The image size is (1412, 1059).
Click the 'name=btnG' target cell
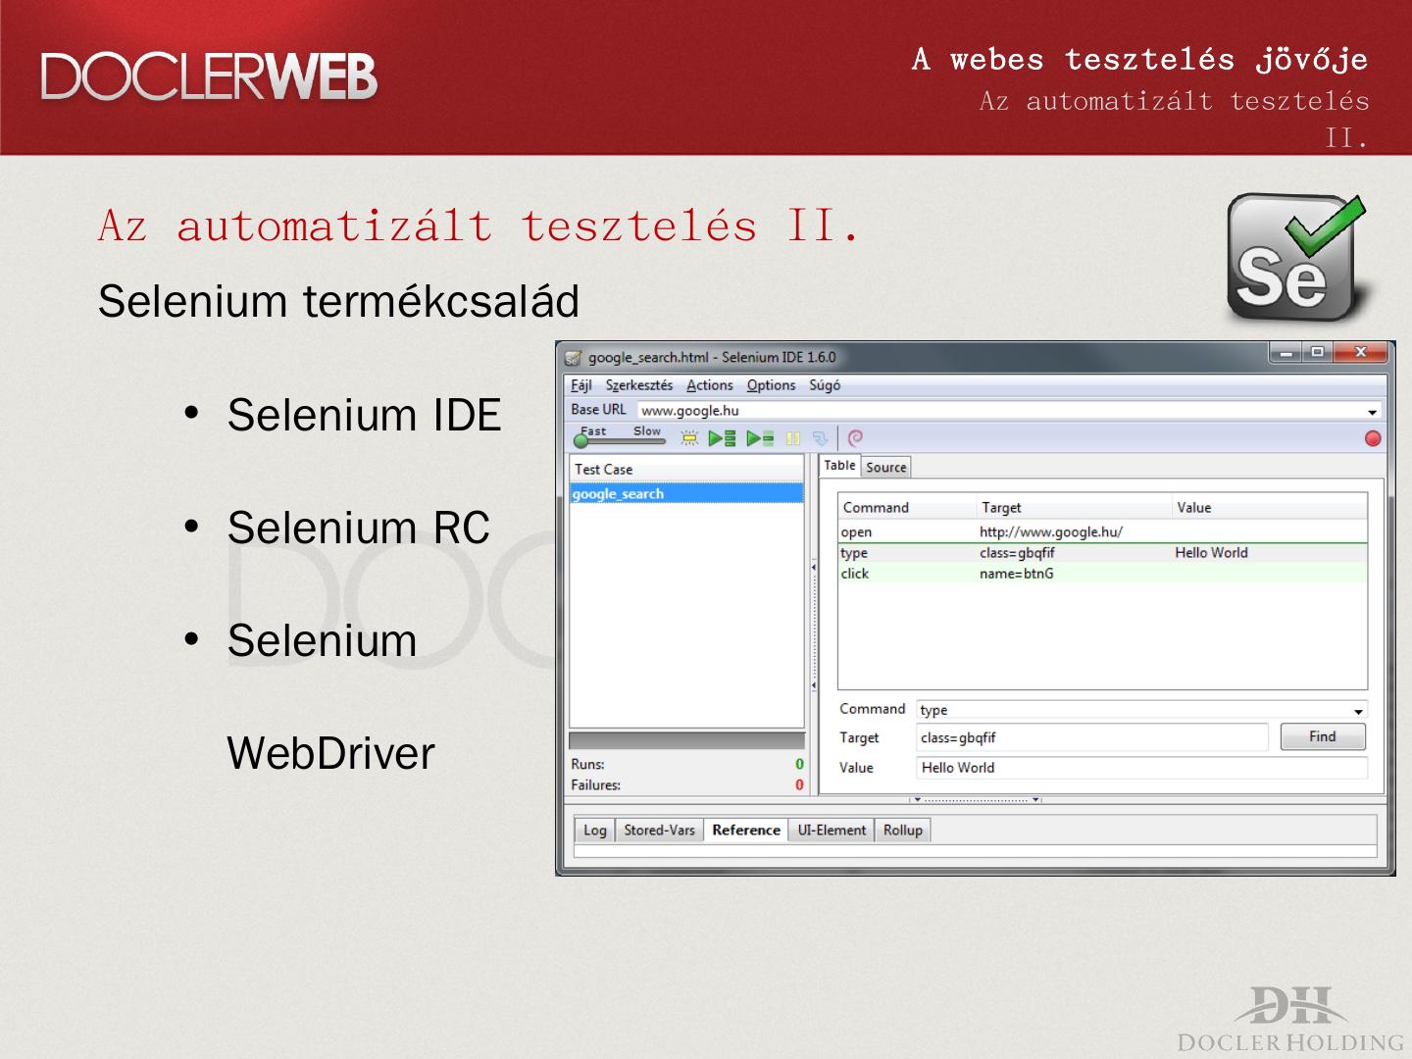[x=1017, y=574]
